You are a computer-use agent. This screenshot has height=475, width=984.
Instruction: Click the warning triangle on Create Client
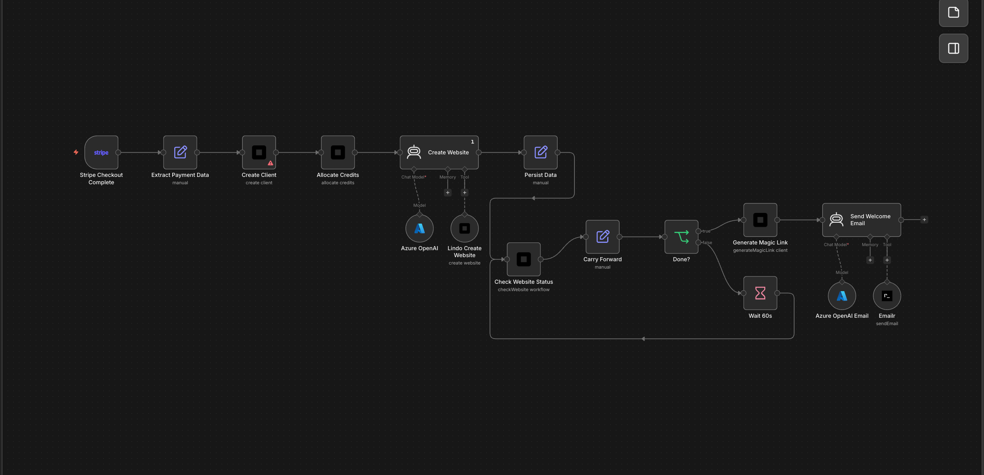(271, 163)
